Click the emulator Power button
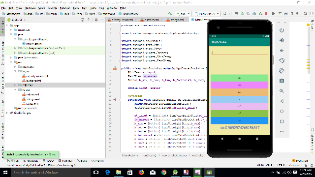The image size is (315, 177). tap(282, 30)
